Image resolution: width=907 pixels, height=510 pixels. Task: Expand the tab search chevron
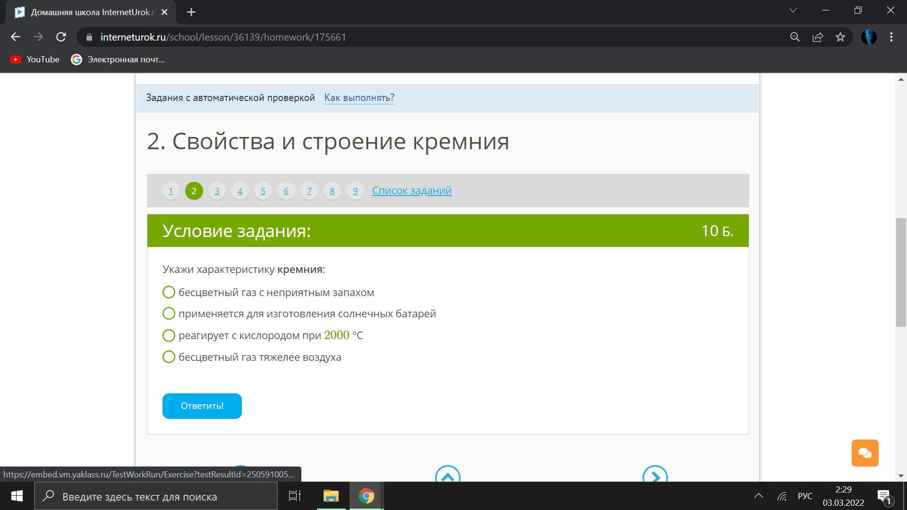point(793,10)
